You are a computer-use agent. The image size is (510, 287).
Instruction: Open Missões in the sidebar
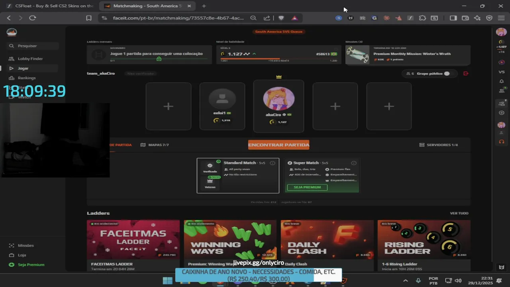[25, 246]
